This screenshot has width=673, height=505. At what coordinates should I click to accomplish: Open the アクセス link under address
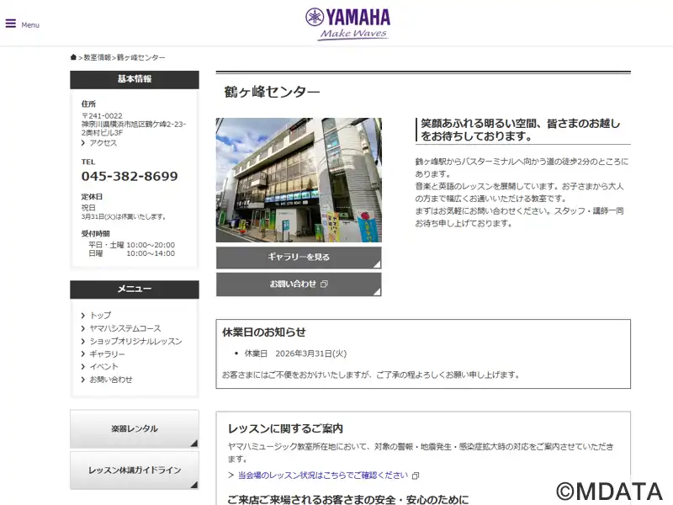coord(103,143)
